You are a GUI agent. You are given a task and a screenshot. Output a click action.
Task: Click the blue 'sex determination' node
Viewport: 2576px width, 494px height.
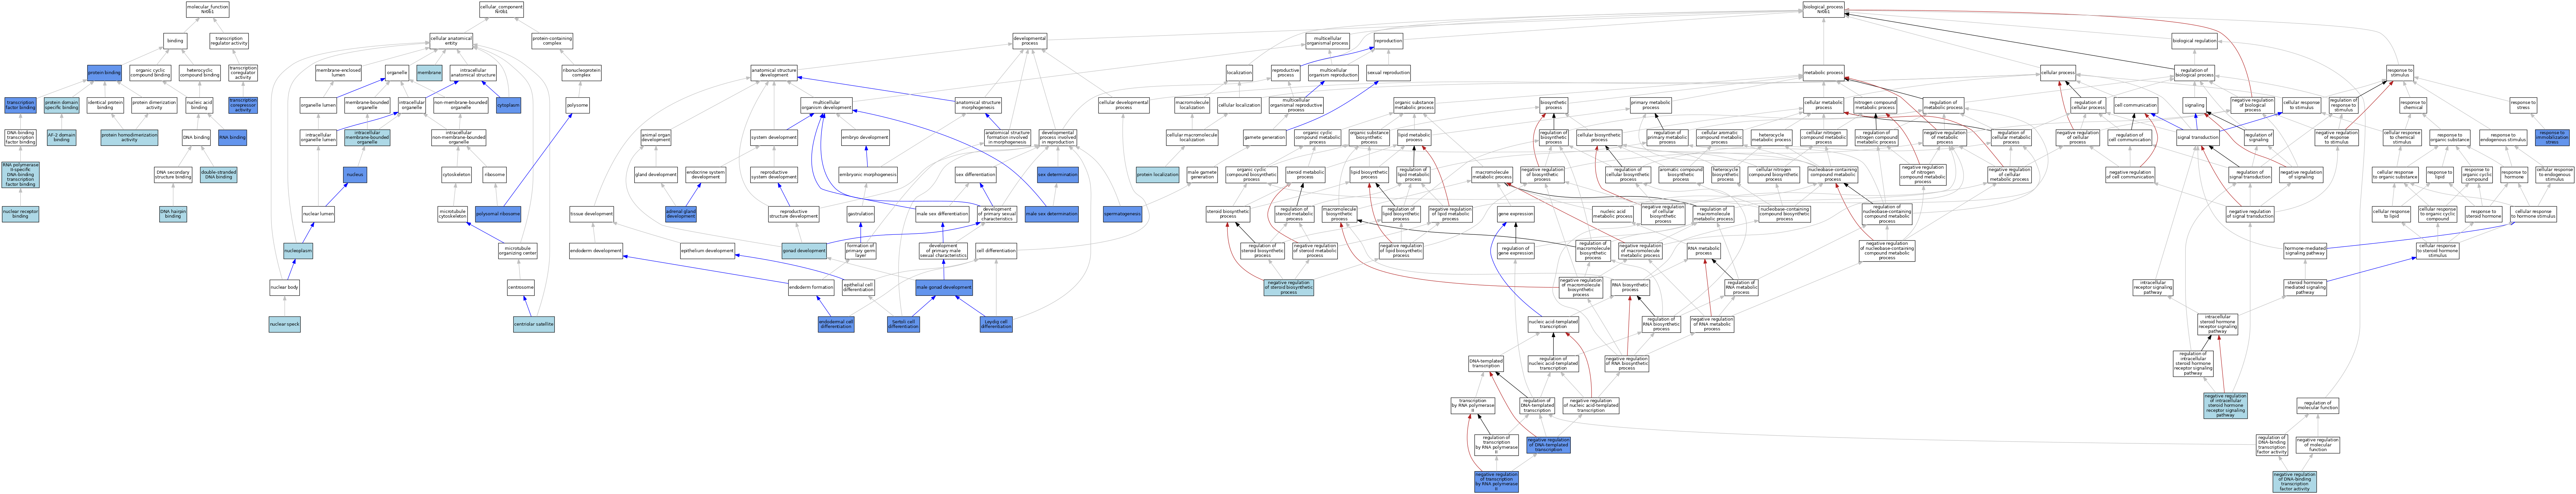coord(1058,175)
